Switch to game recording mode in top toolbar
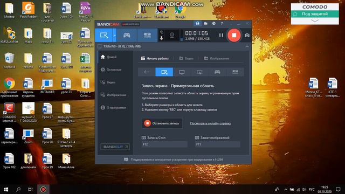 pos(127,35)
